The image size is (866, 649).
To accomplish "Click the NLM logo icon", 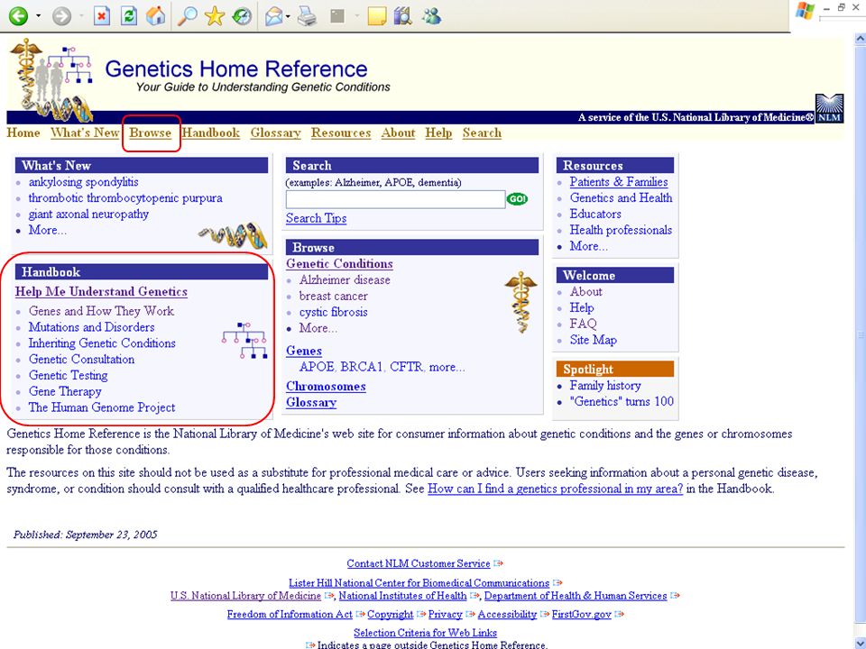I will point(830,108).
